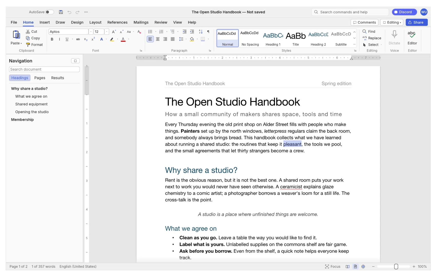Switch to the Pages navigation tab
The height and width of the screenshot is (277, 436).
[40, 78]
